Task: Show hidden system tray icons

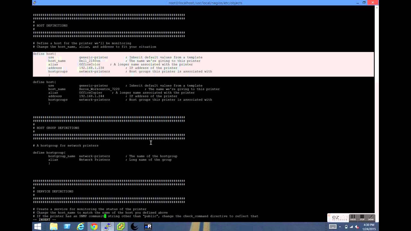Action: (x=340, y=227)
